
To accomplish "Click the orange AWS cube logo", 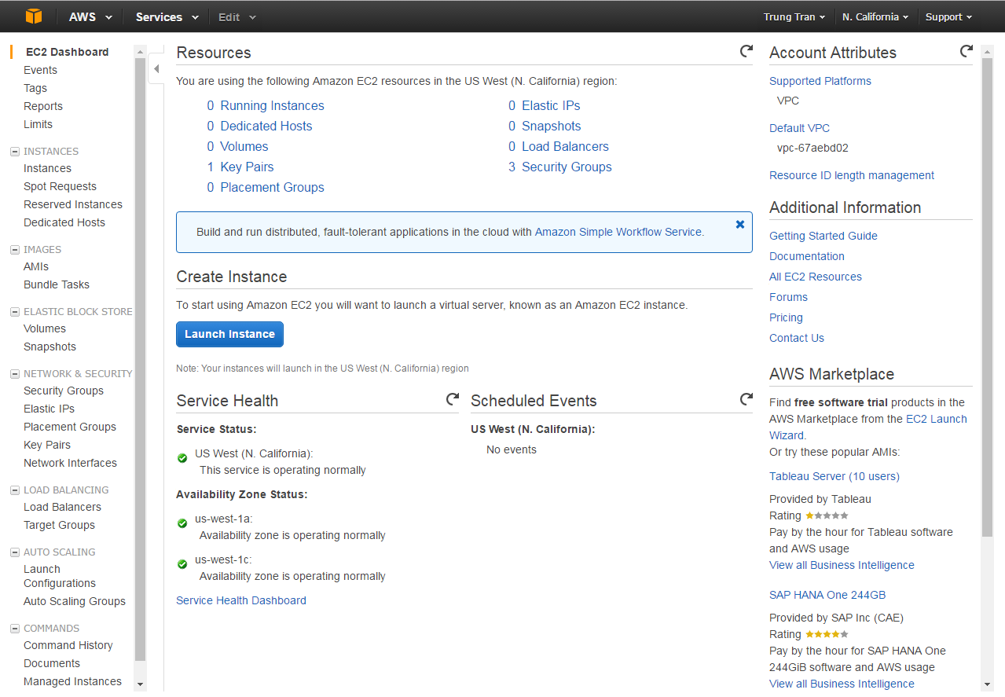I will pos(33,17).
